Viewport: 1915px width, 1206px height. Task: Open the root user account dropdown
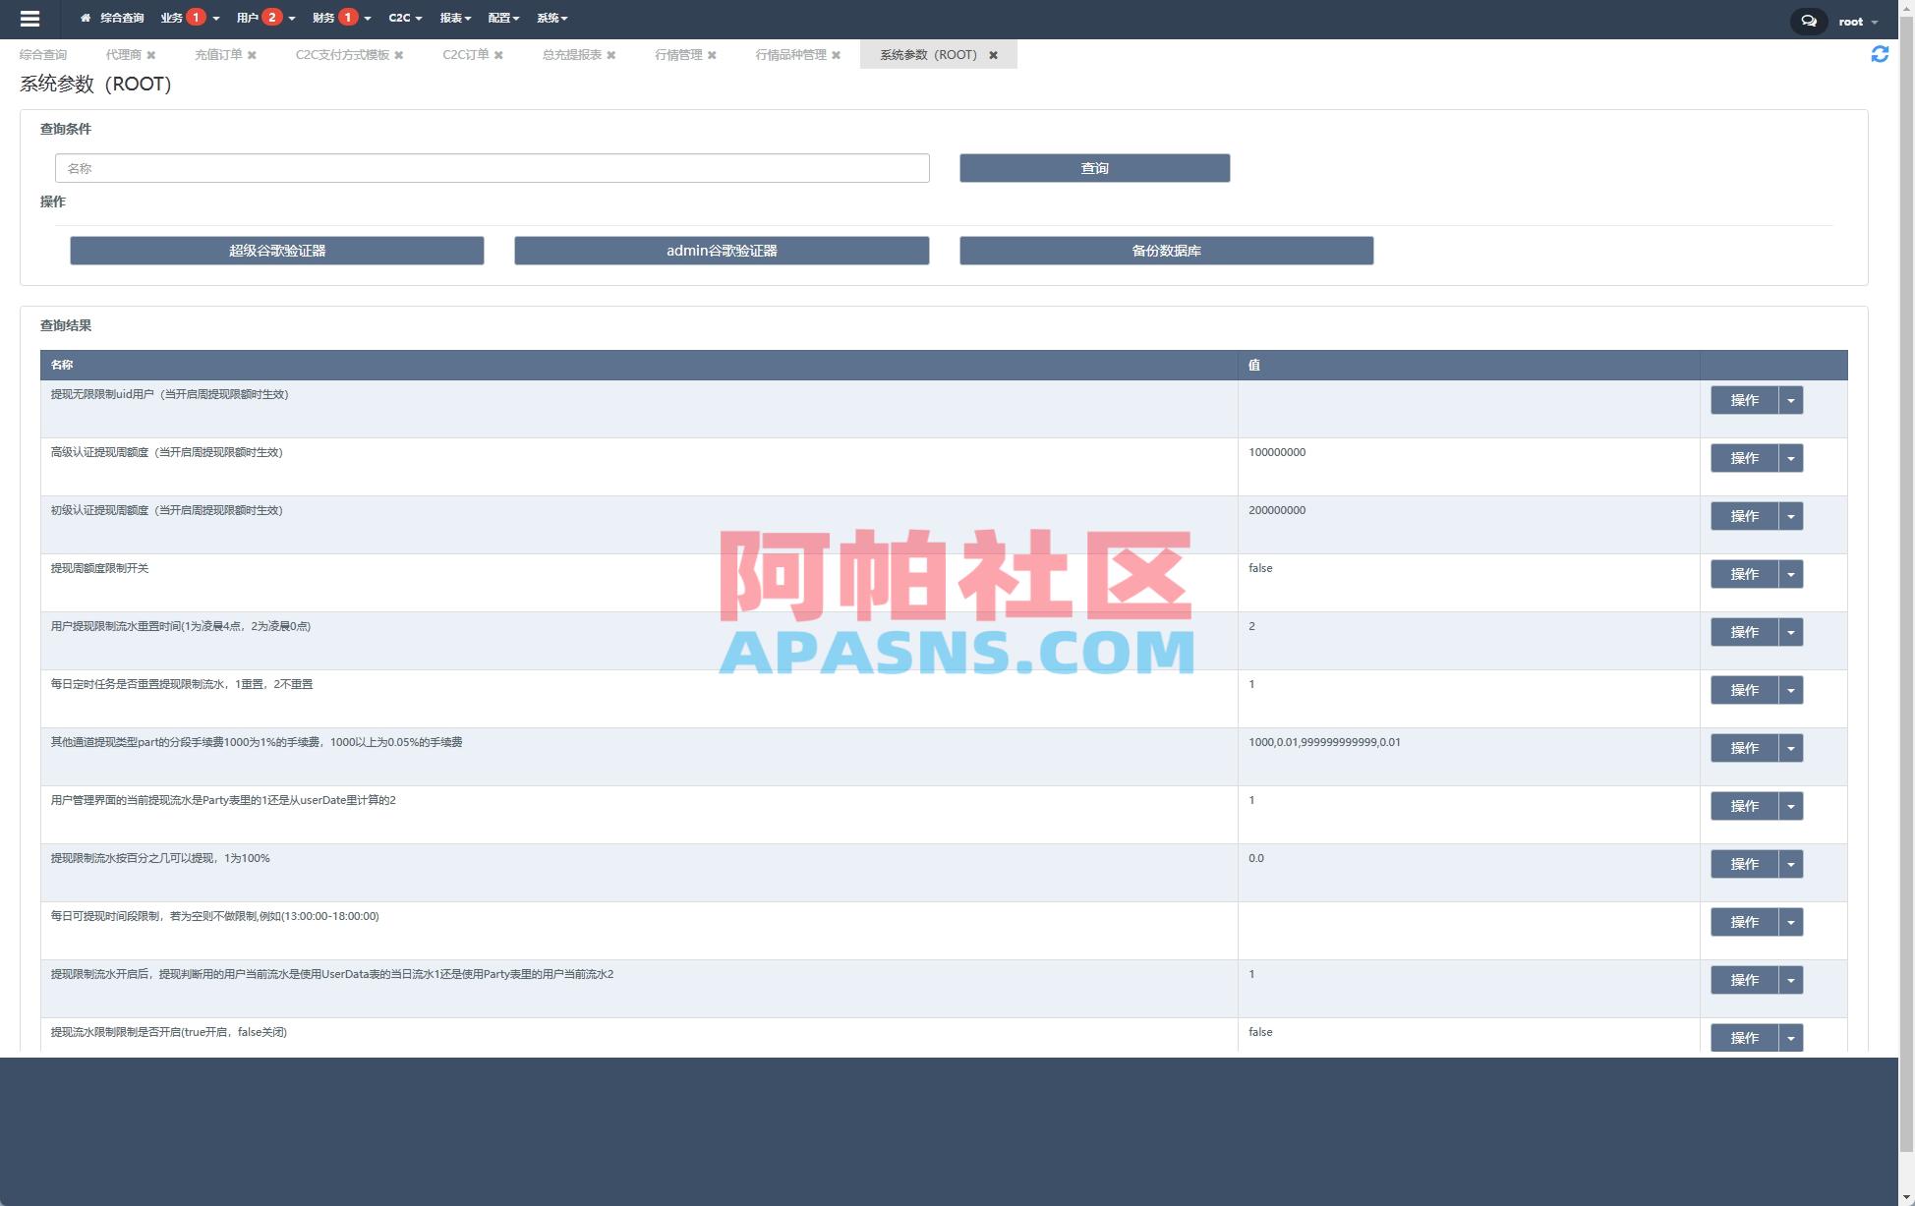pos(1858,21)
